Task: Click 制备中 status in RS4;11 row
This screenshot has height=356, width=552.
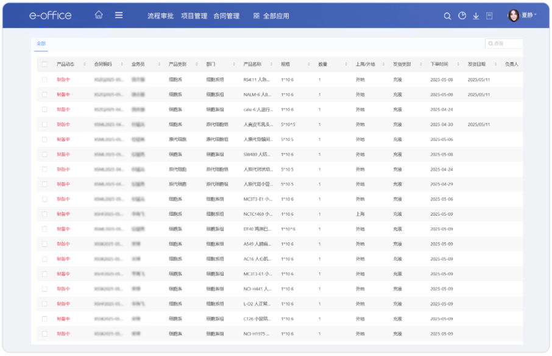Action: 63,80
